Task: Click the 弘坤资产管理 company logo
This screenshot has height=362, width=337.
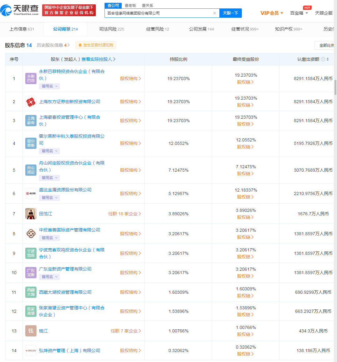Action: [x=31, y=350]
